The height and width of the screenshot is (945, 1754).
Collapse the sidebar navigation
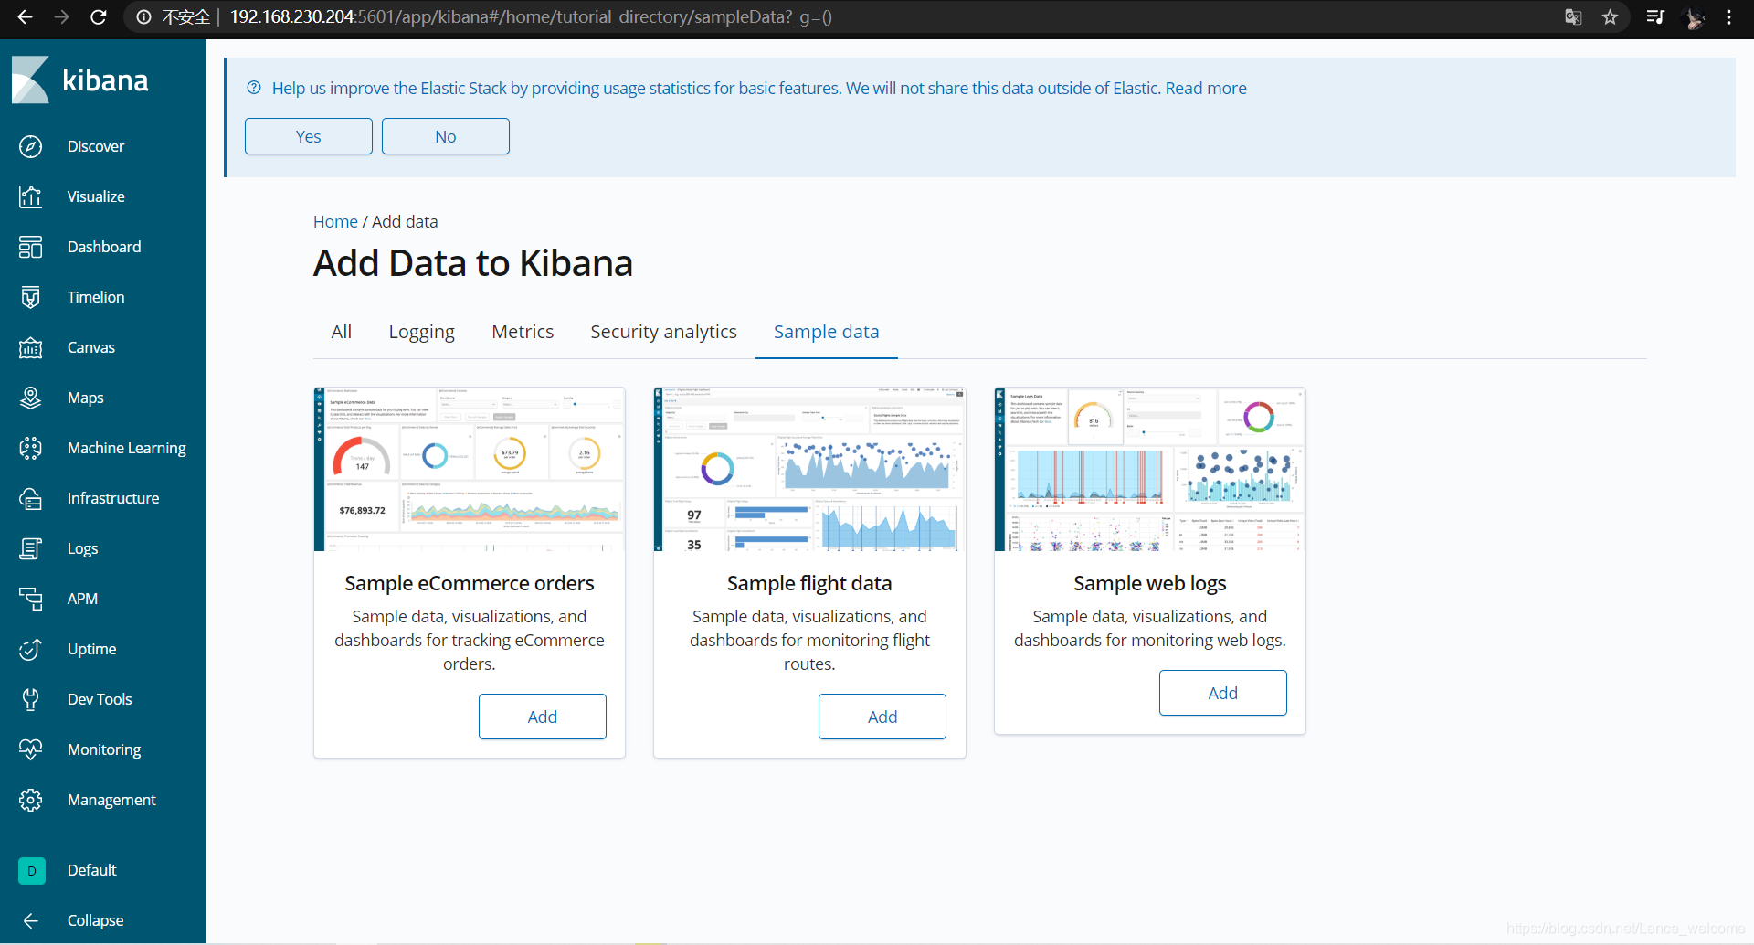coord(94,920)
